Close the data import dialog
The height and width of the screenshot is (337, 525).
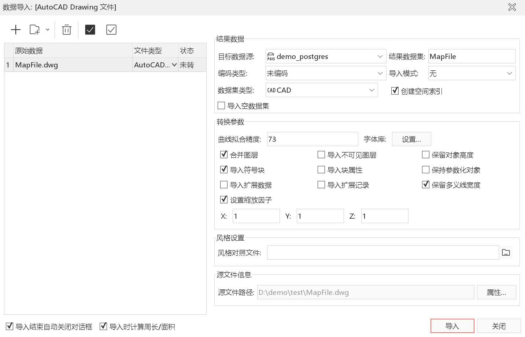(x=512, y=7)
